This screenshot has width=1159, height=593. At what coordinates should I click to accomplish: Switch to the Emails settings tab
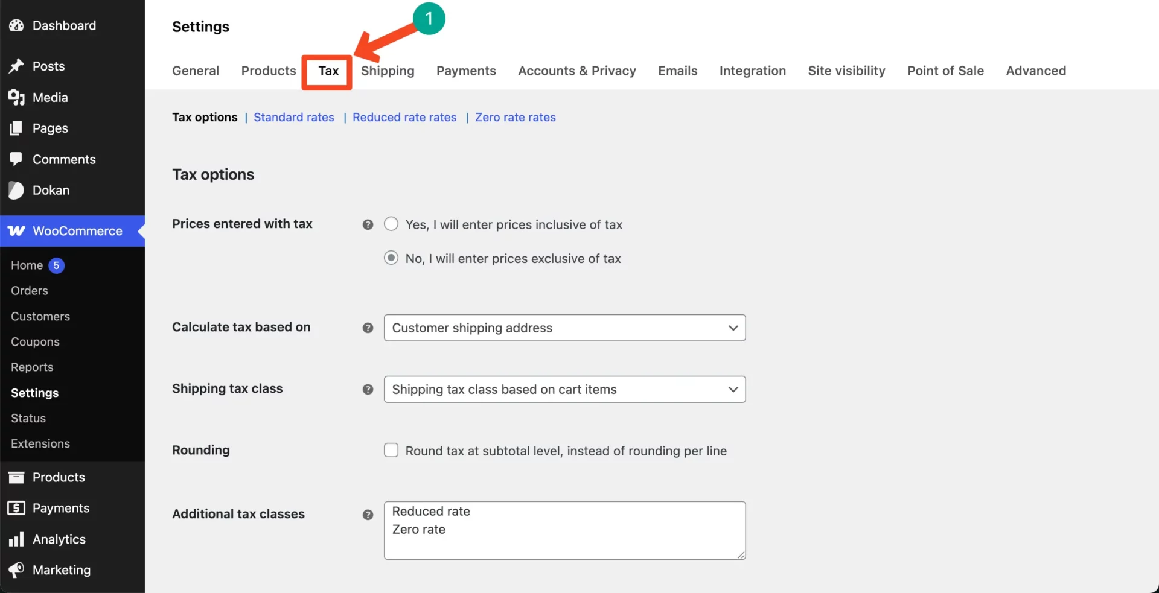tap(678, 71)
